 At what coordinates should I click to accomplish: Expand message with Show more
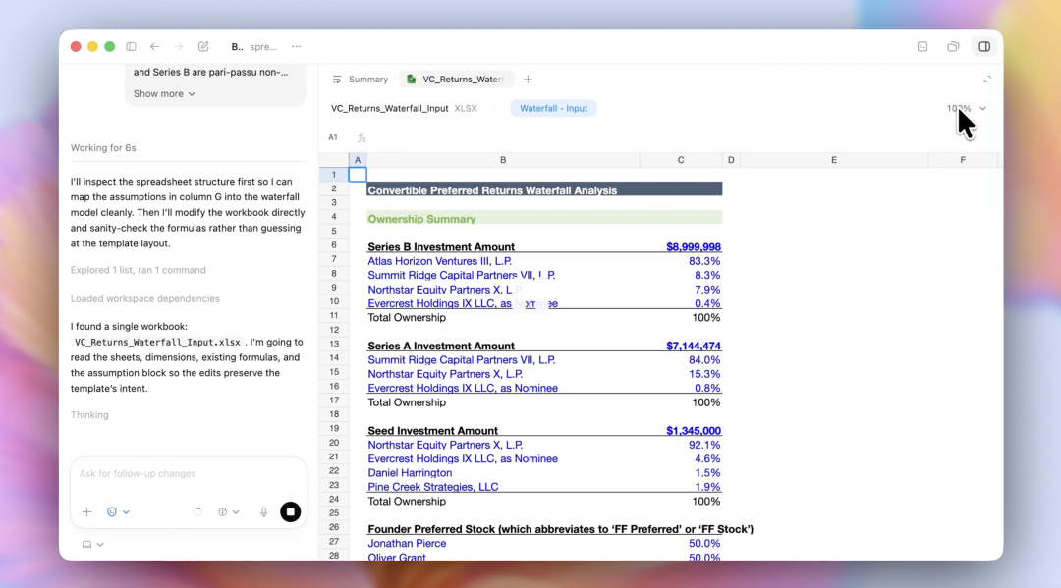tap(164, 93)
